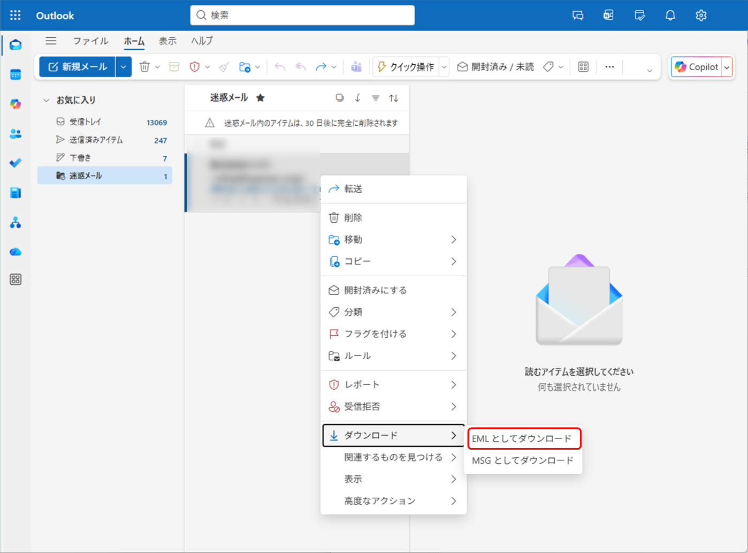Click the 新規メール button
This screenshot has height=553, width=748.
click(78, 67)
